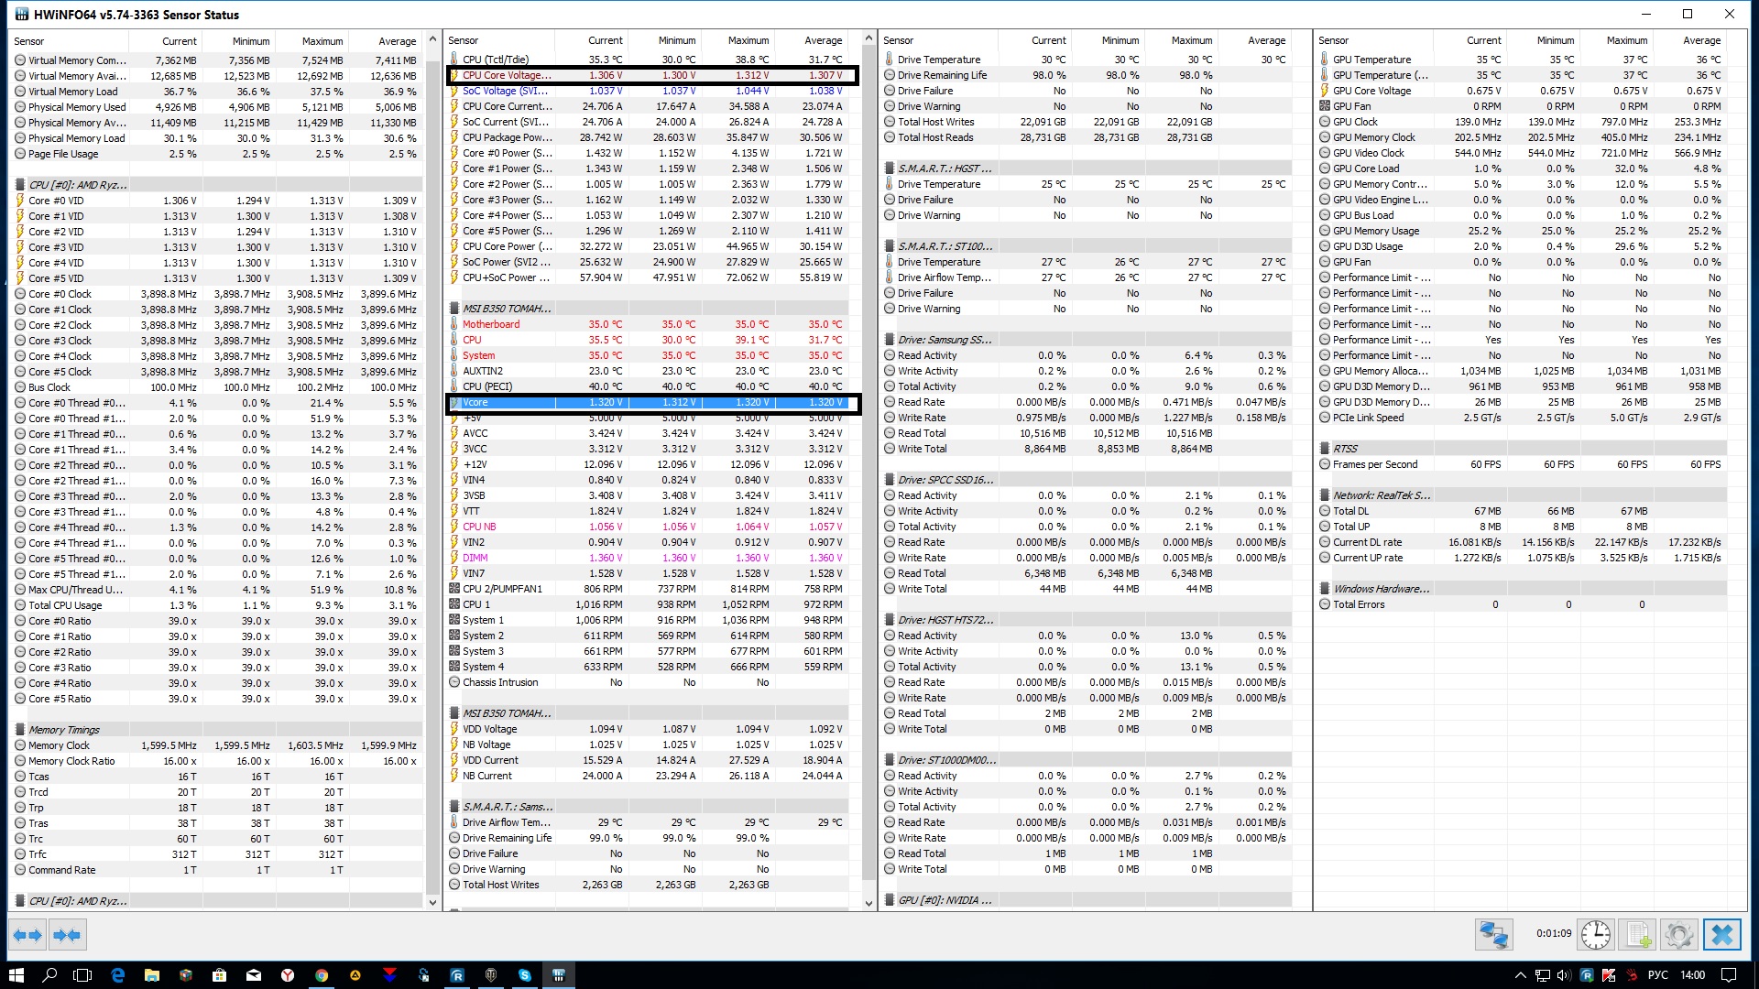1759x989 pixels.
Task: Open Skype from the taskbar
Action: coord(525,975)
